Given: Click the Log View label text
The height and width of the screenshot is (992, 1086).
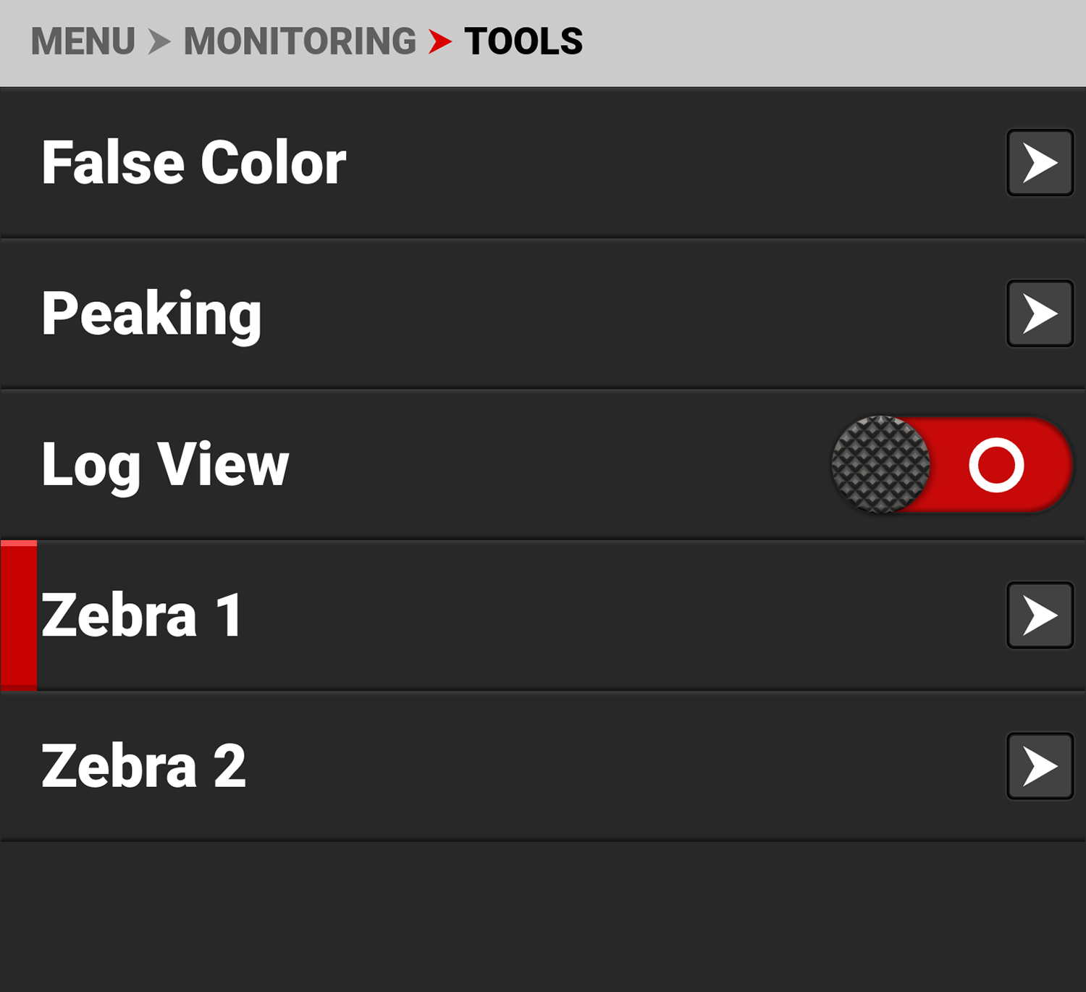Looking at the screenshot, I should pos(165,465).
